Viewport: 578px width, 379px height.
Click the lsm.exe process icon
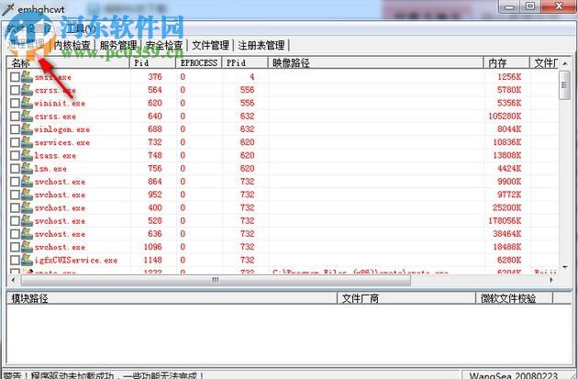[x=27, y=169]
